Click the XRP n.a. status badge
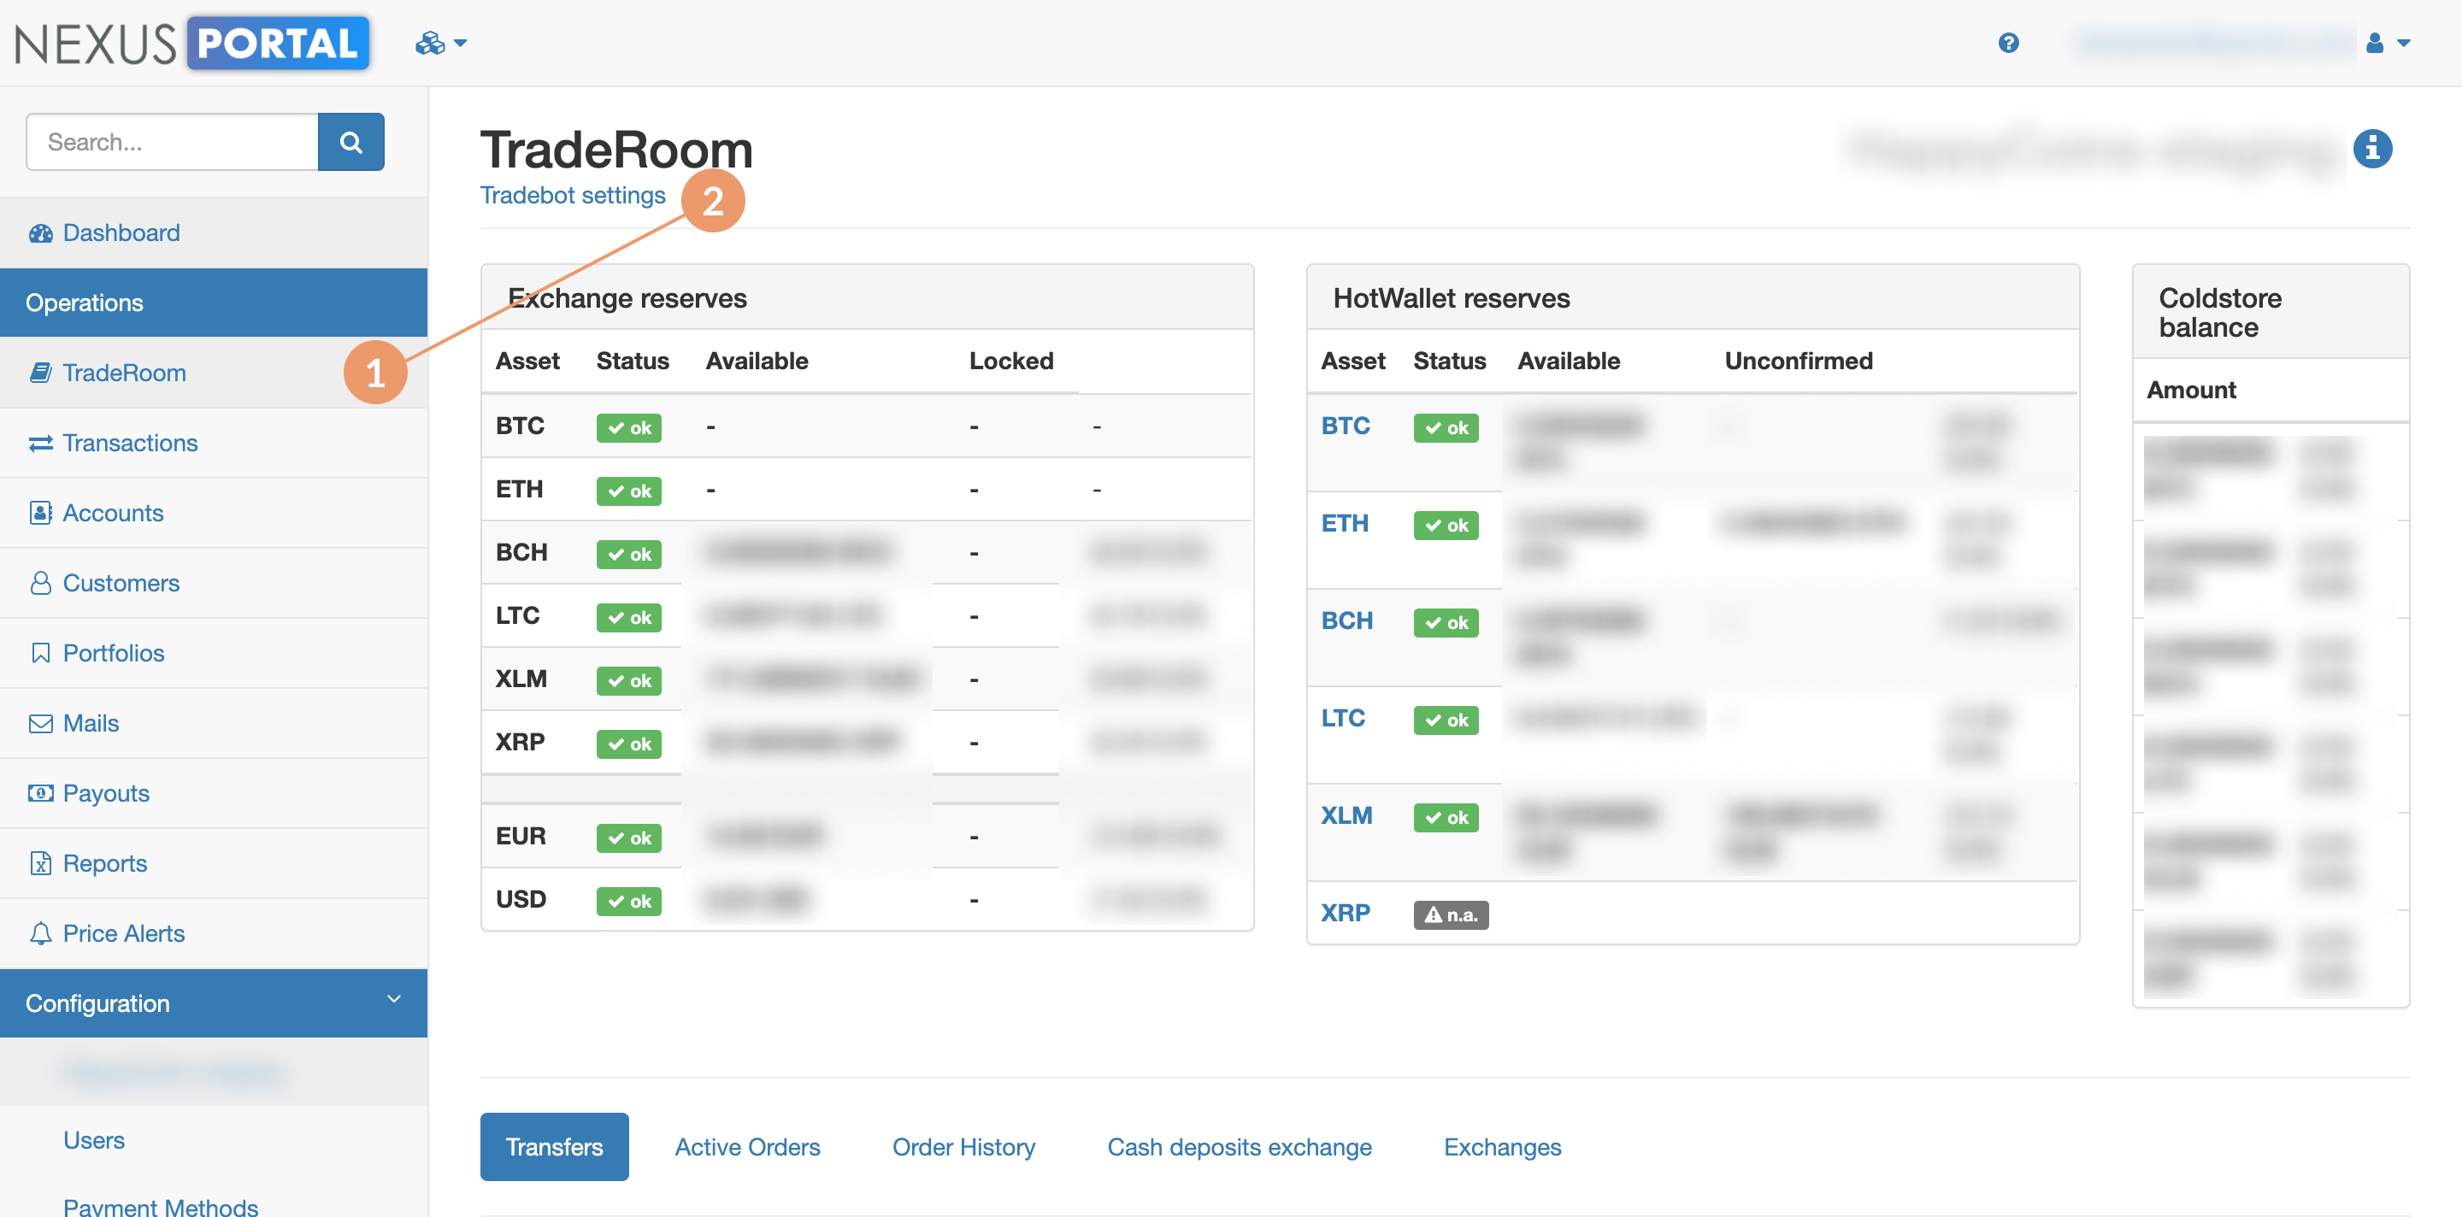The height and width of the screenshot is (1217, 2462). 1451,914
